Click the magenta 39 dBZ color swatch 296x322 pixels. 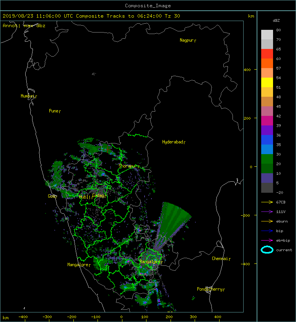267,120
